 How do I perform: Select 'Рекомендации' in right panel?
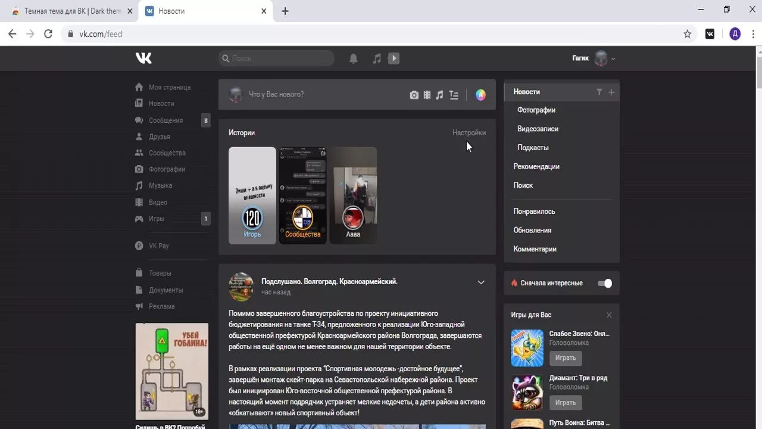coord(536,166)
